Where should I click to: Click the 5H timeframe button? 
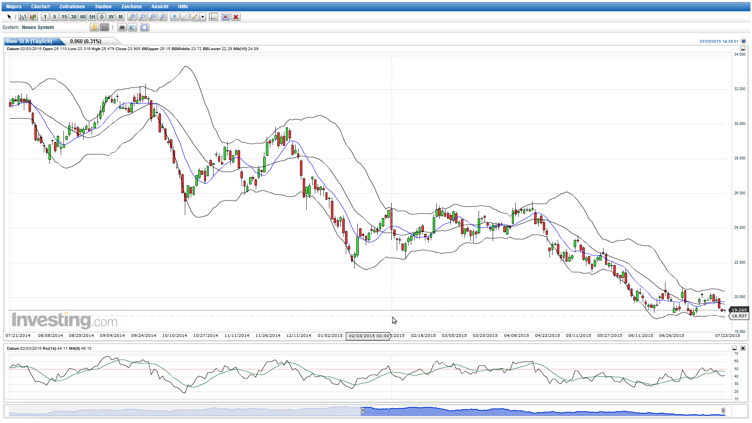(91, 17)
